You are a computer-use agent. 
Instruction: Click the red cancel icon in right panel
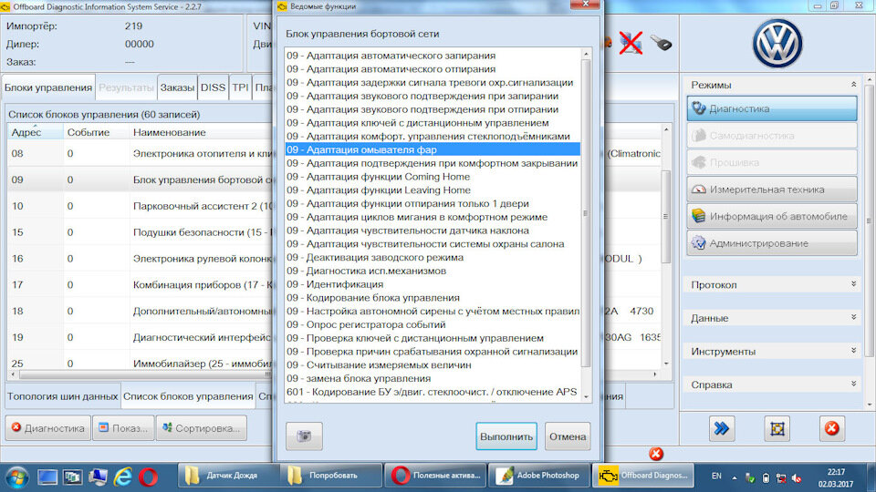click(x=831, y=428)
